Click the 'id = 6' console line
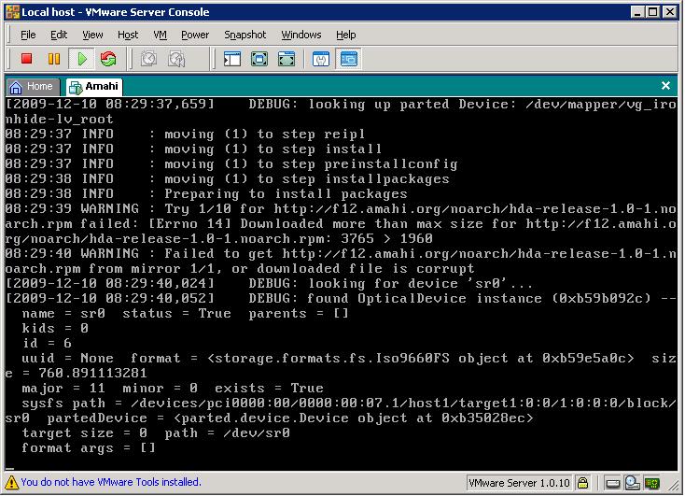The image size is (685, 496). click(x=48, y=343)
